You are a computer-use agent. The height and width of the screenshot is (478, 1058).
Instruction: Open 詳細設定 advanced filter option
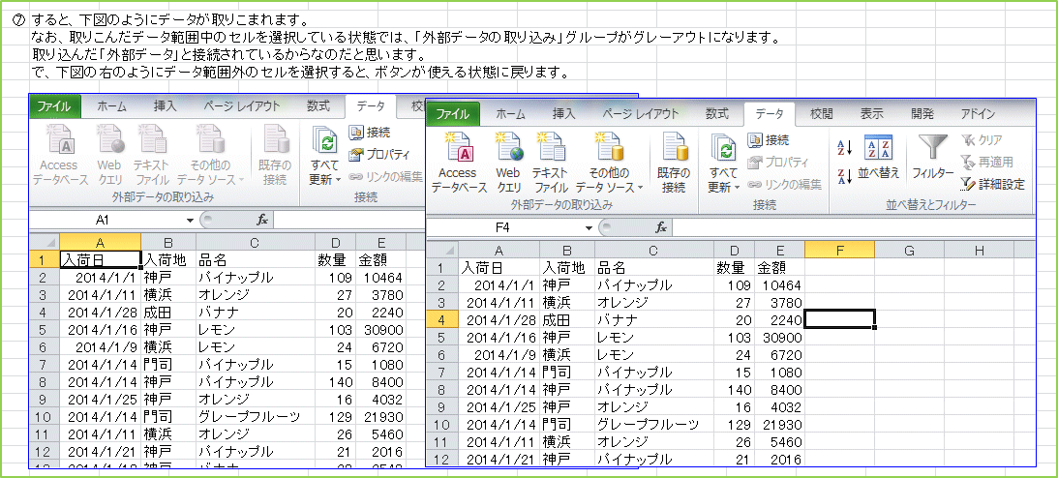coord(992,184)
